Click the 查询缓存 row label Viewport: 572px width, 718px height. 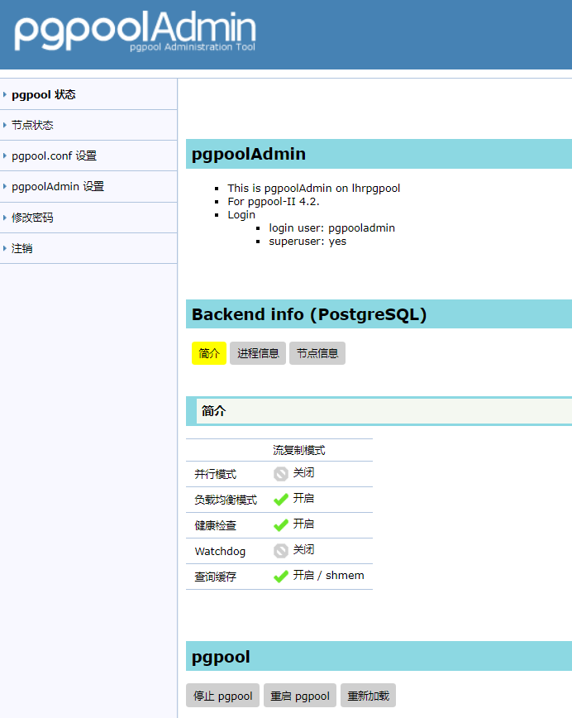pos(216,577)
